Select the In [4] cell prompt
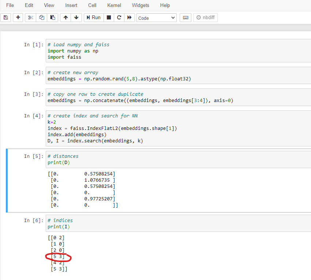The image size is (311, 280). coord(34,116)
